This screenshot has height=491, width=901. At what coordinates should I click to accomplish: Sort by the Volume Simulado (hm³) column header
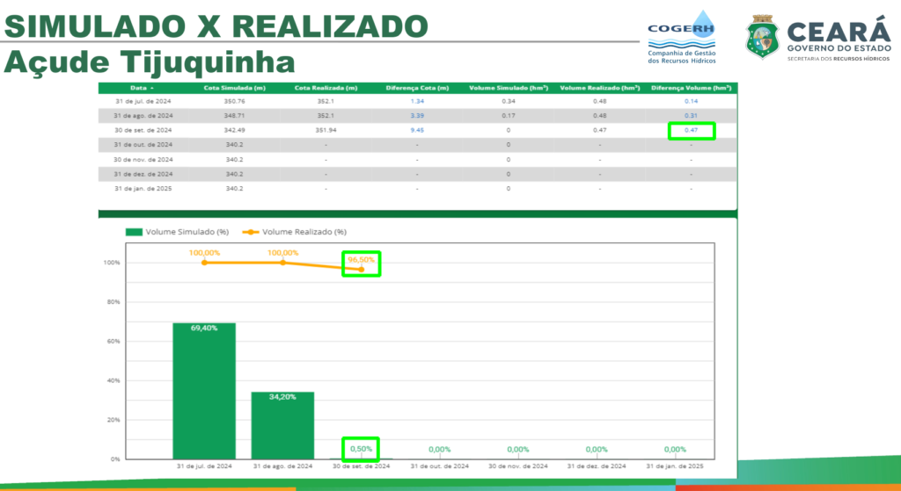coord(509,88)
